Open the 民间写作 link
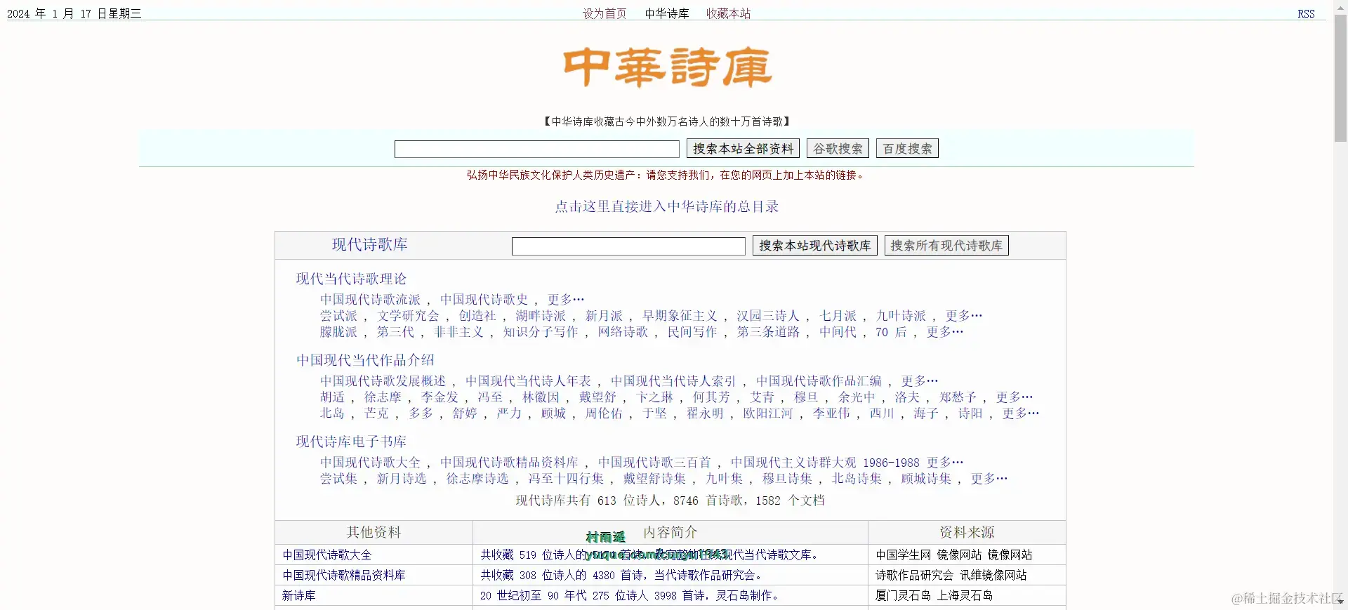 [692, 332]
